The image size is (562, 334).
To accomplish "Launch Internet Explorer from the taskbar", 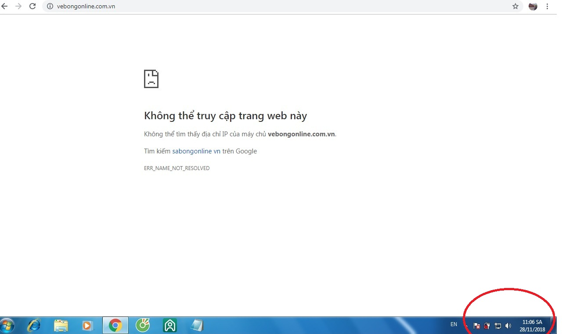I will tap(34, 325).
